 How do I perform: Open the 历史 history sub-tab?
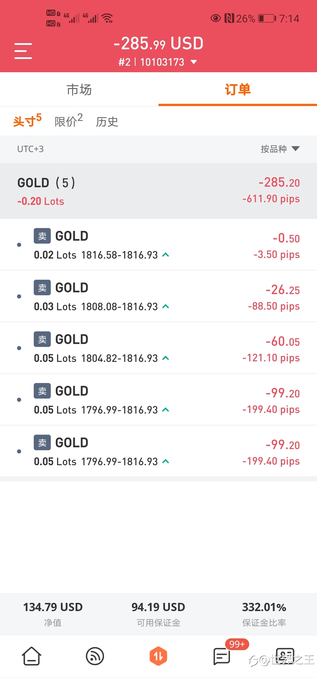click(107, 122)
